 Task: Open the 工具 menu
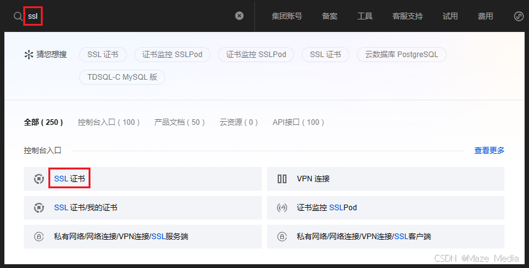364,16
